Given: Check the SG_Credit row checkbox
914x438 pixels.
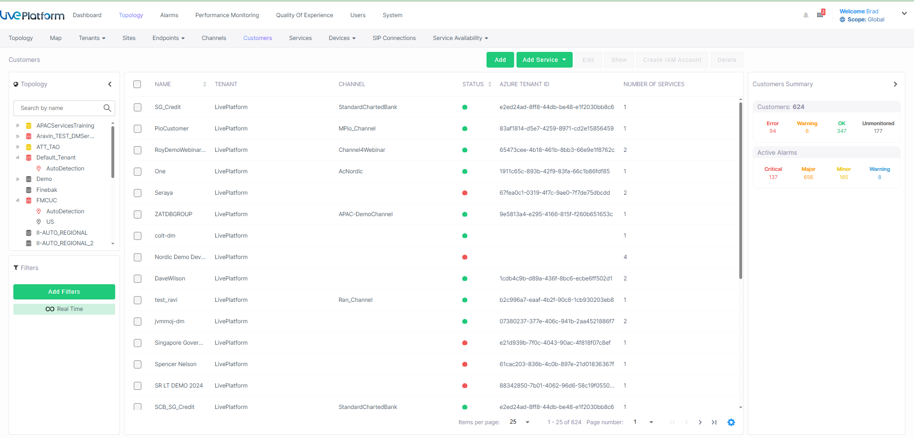Looking at the screenshot, I should pos(138,107).
